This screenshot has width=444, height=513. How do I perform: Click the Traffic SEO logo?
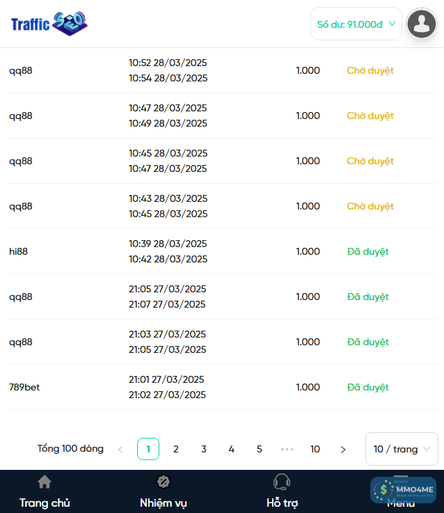(49, 24)
